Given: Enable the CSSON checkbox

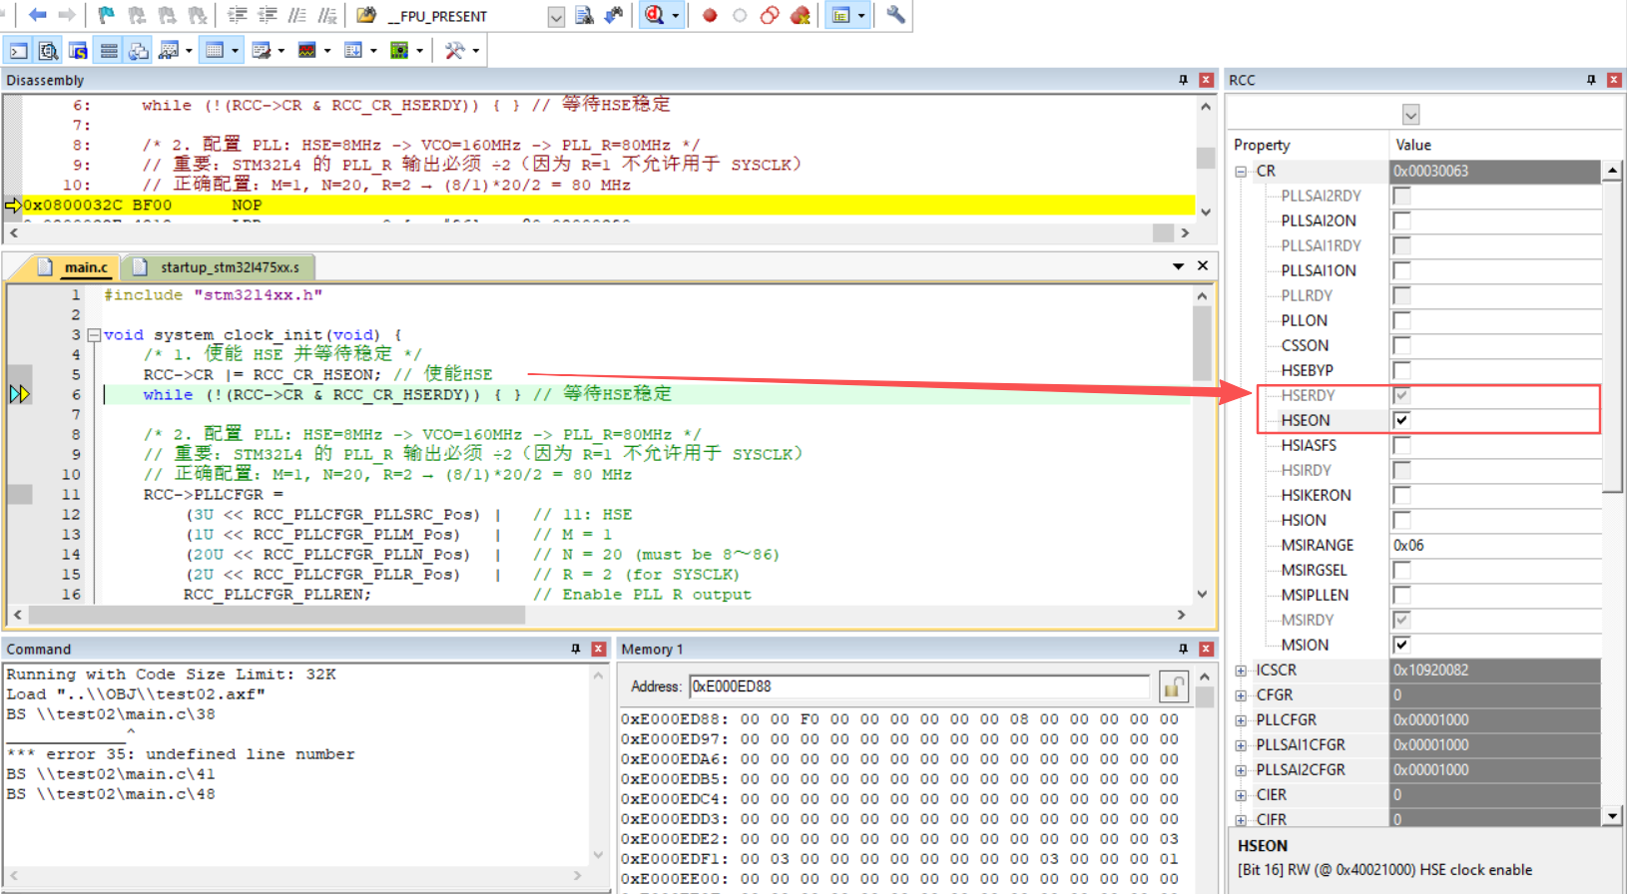Looking at the screenshot, I should pos(1401,345).
